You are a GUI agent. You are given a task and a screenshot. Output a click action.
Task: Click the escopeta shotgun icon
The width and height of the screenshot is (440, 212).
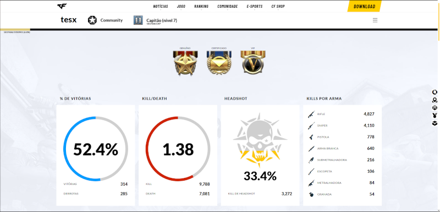pos(311,171)
